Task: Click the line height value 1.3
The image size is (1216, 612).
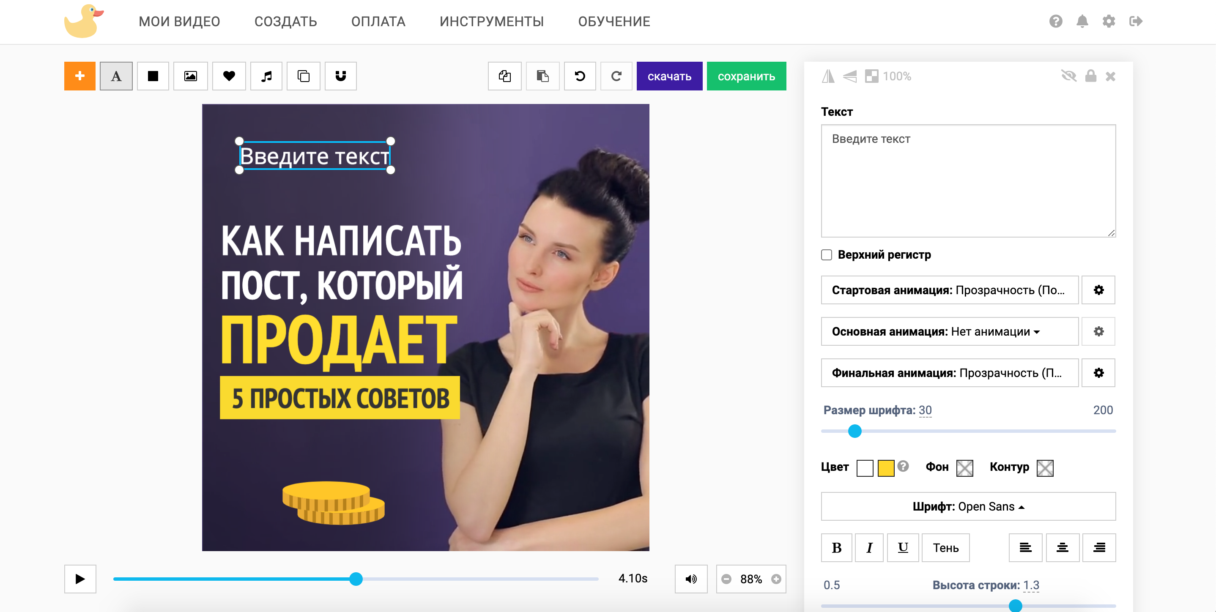Action: click(x=1031, y=585)
